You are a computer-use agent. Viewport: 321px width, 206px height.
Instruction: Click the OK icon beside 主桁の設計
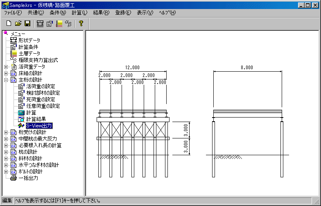(x=14, y=79)
